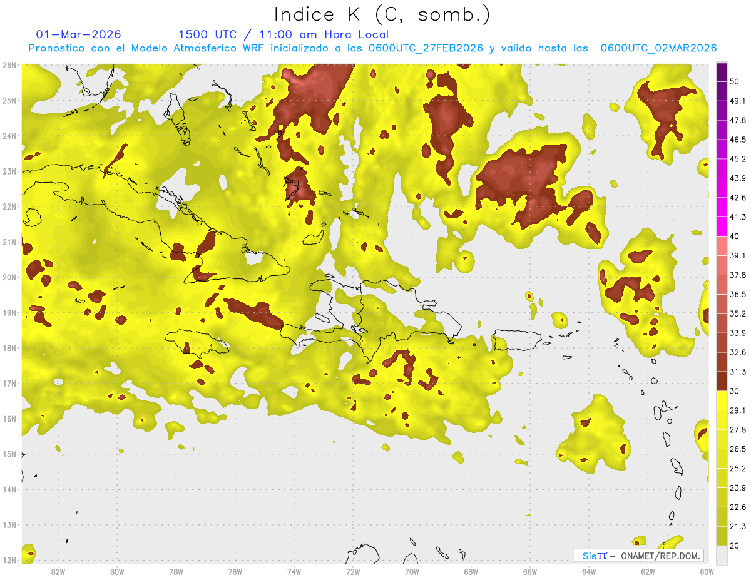
Task: Click the colorbar value '47.8'
Action: [737, 120]
